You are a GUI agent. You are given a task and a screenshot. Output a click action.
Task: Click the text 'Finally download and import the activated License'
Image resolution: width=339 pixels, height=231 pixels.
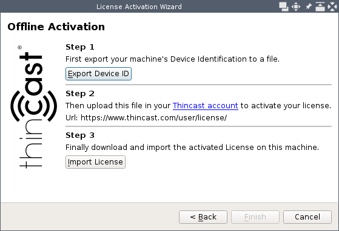pyautogui.click(x=159, y=148)
